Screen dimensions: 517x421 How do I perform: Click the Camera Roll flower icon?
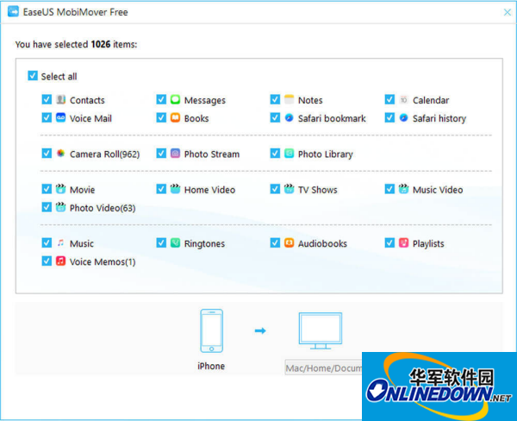point(60,154)
